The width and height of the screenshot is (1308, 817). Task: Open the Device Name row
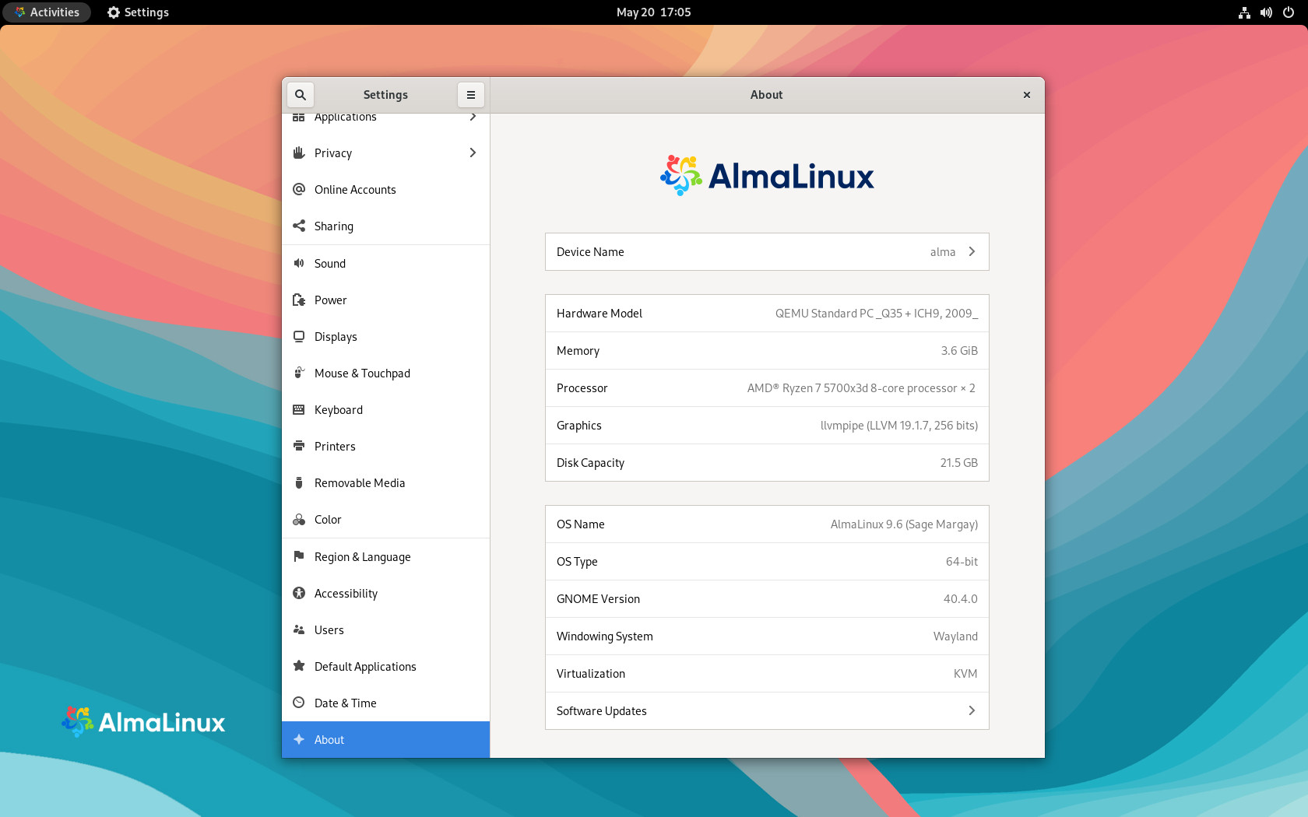(767, 251)
